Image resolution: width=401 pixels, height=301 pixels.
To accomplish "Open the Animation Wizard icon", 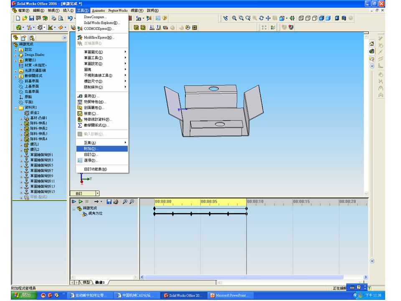I will (x=116, y=202).
